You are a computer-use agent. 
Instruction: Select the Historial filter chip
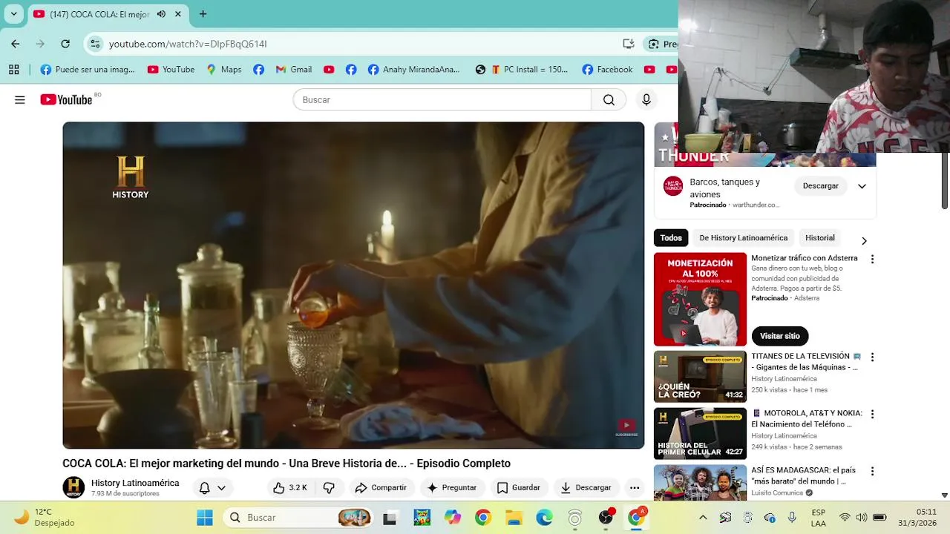click(820, 238)
